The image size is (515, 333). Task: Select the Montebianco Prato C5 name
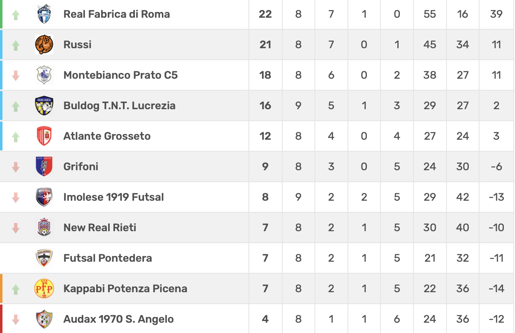pos(120,75)
